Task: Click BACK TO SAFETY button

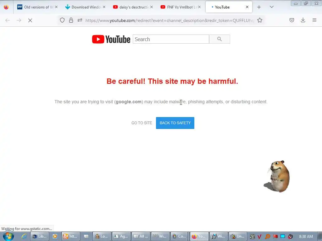Action: point(175,123)
